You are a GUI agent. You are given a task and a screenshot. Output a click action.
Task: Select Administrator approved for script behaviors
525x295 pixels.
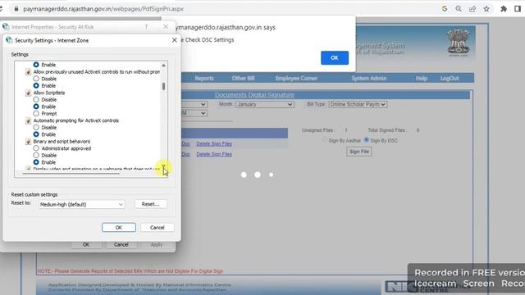pos(36,148)
